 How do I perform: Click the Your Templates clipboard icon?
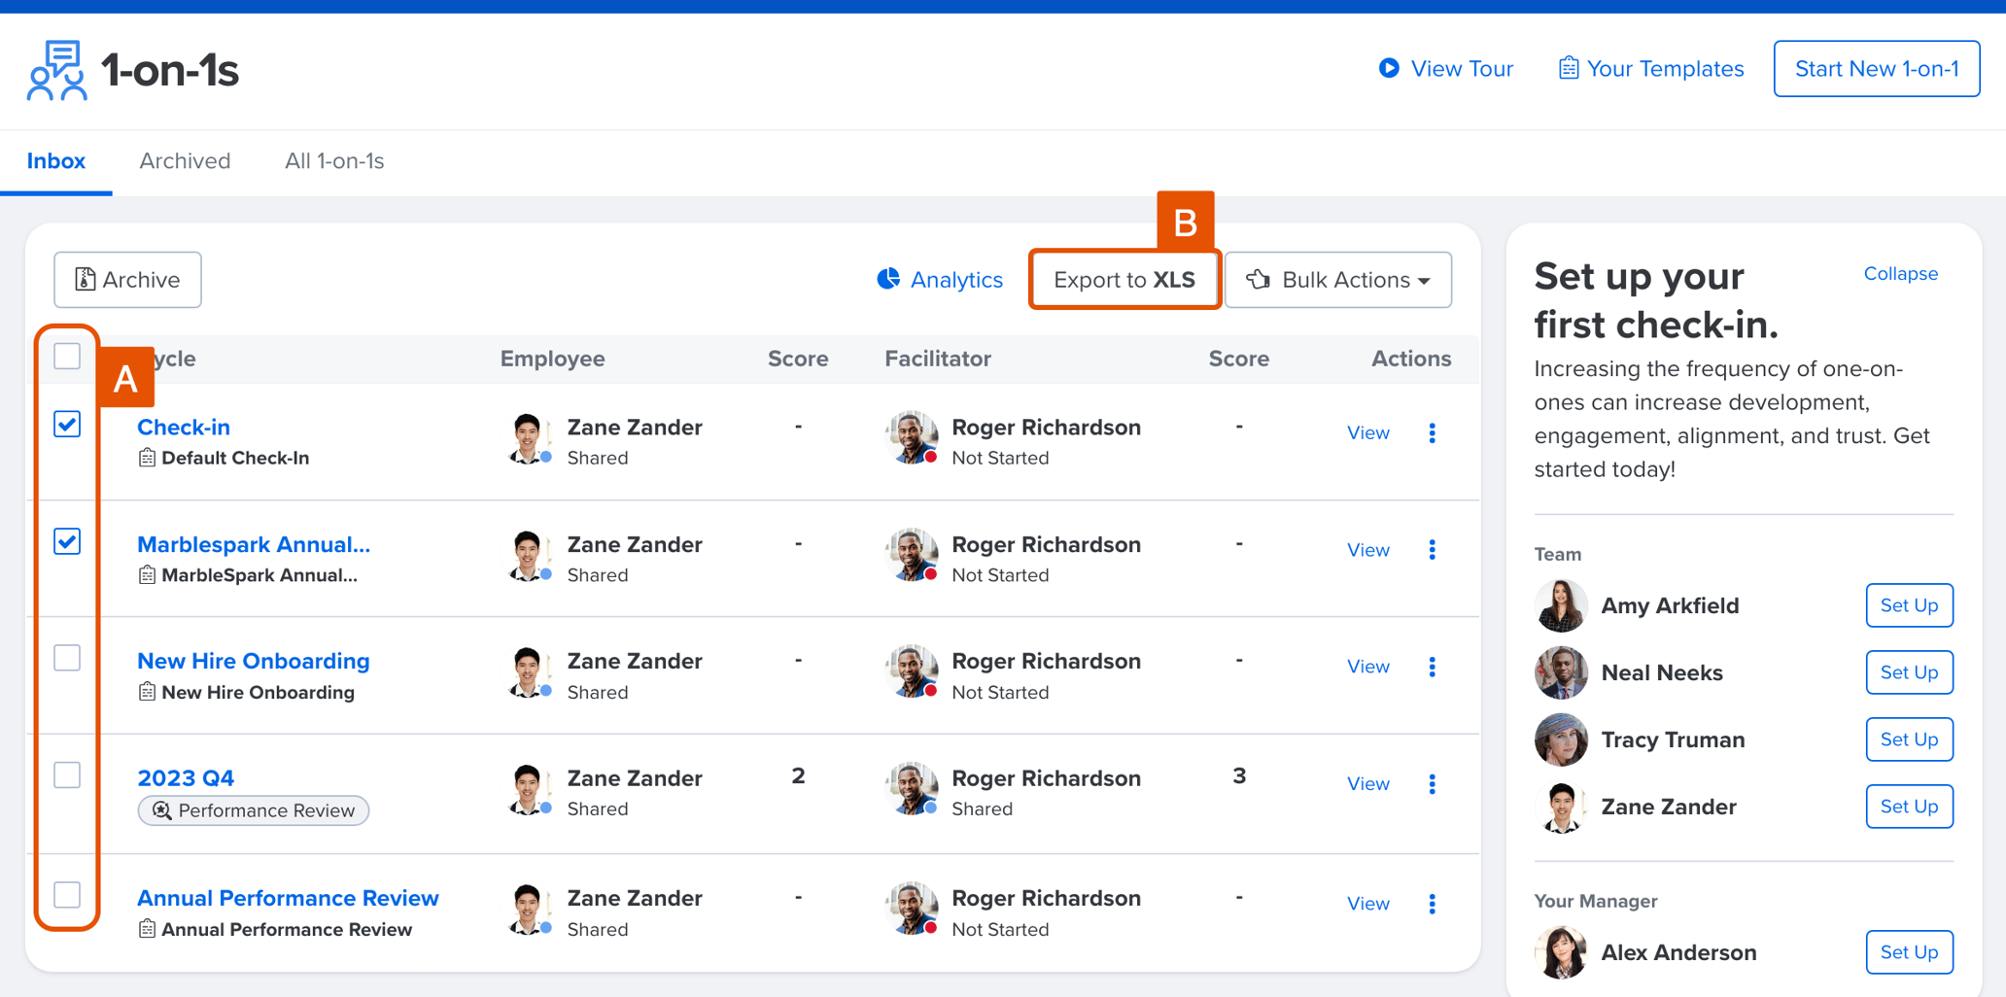click(1568, 68)
